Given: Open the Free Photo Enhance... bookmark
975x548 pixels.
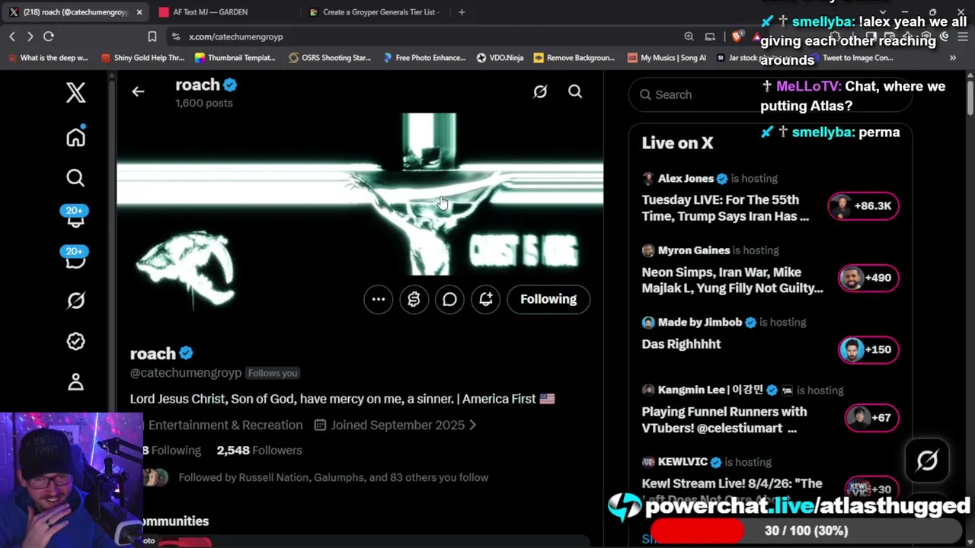Looking at the screenshot, I should 424,58.
